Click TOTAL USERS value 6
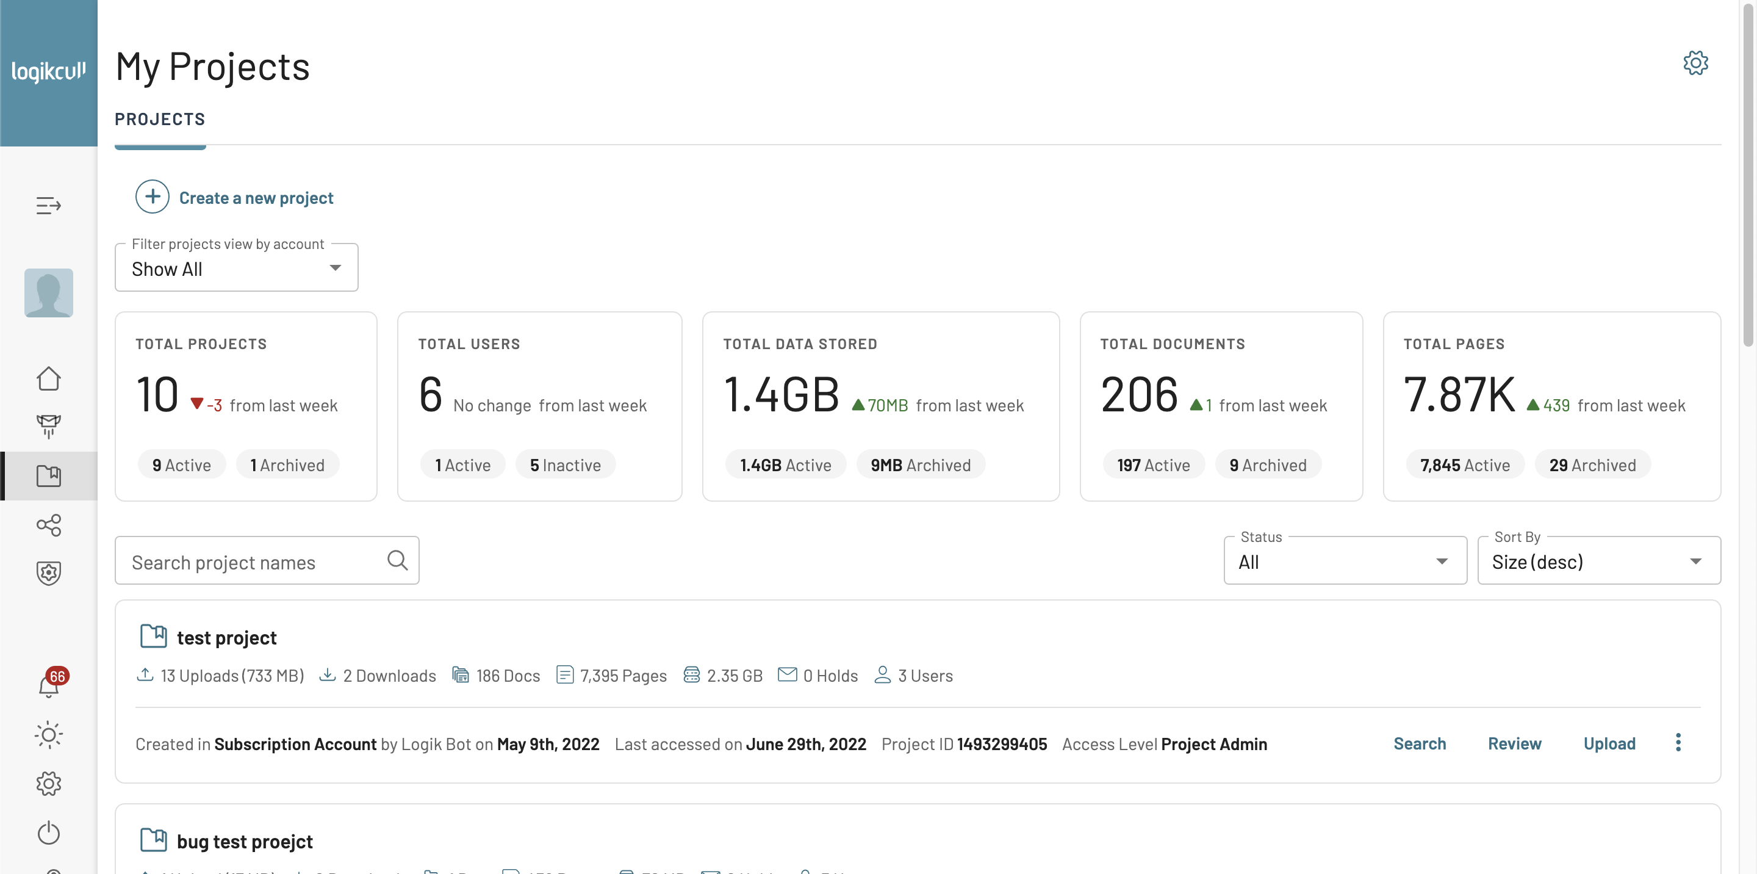Viewport: 1757px width, 874px height. pos(430,394)
